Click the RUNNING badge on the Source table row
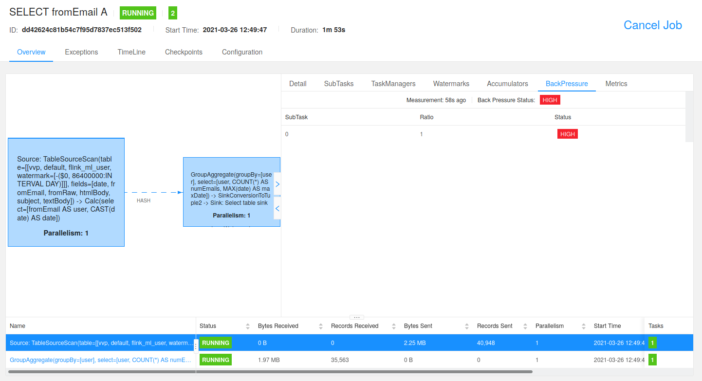Viewport: 702px width, 381px height. point(215,343)
